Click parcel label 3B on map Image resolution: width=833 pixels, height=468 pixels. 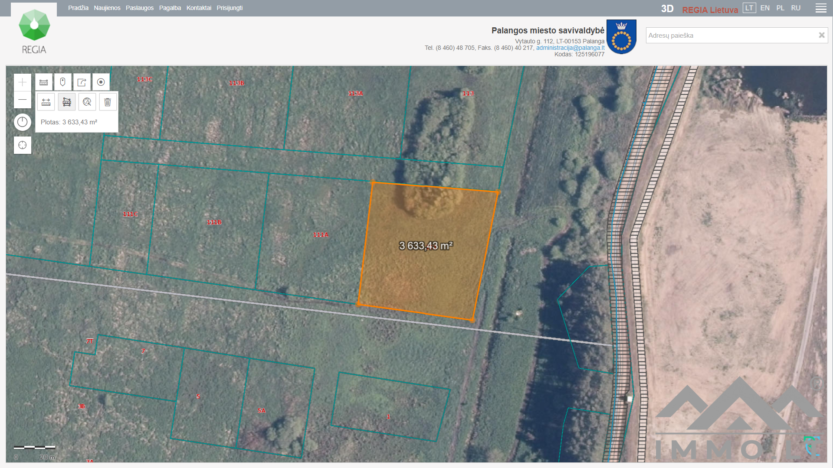point(82,406)
